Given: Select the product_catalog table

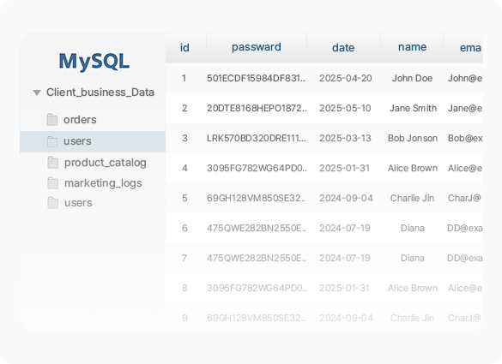Looking at the screenshot, I should [x=106, y=163].
